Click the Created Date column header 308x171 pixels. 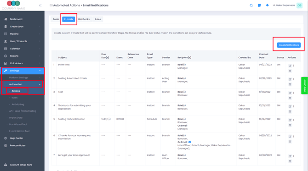click(x=263, y=56)
